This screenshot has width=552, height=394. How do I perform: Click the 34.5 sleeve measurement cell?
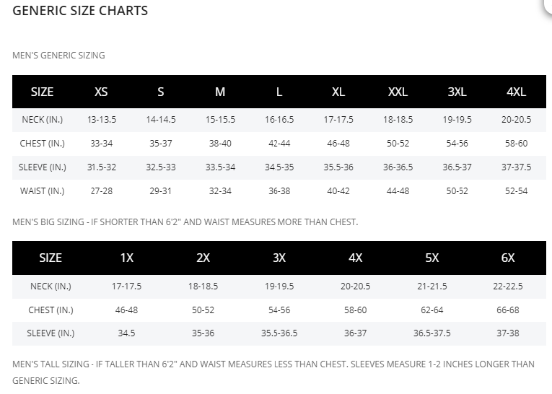point(127,333)
